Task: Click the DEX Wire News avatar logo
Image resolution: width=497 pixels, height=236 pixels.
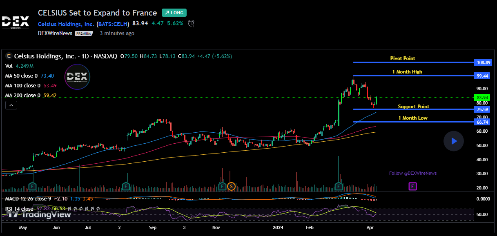Action: pyautogui.click(x=15, y=22)
